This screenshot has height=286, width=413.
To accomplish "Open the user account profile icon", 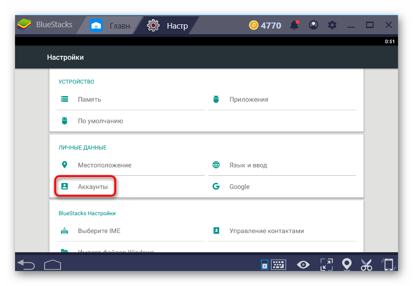I will (314, 25).
